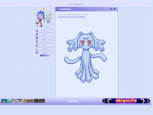This screenshot has width=153, height=115.
Task: Click the small icon beside the dark badge
Action: pos(48,55)
